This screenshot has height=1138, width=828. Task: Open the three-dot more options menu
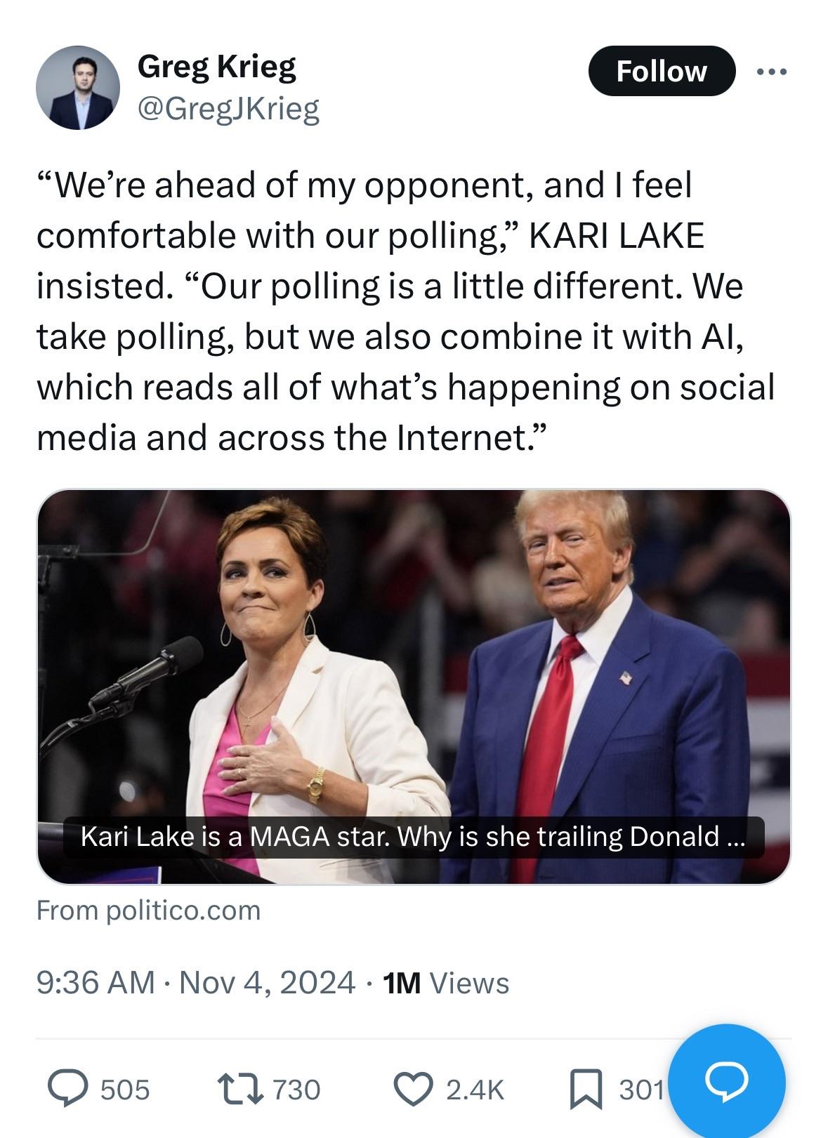773,71
